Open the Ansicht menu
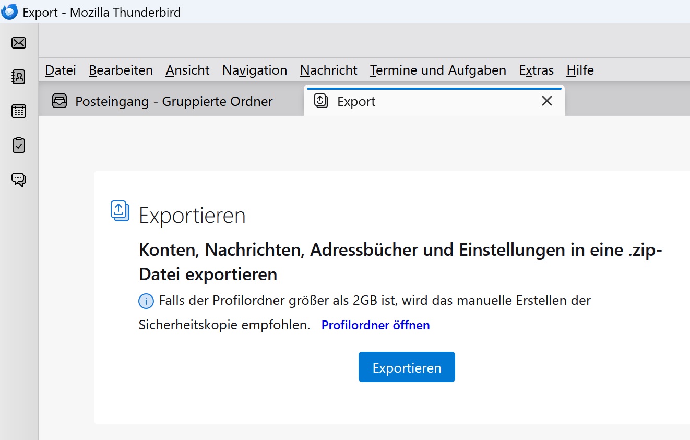 coord(187,70)
